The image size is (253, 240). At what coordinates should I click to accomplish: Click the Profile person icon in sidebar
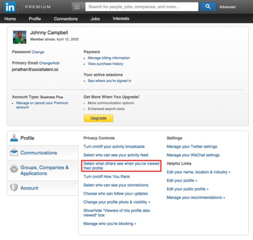(14, 138)
